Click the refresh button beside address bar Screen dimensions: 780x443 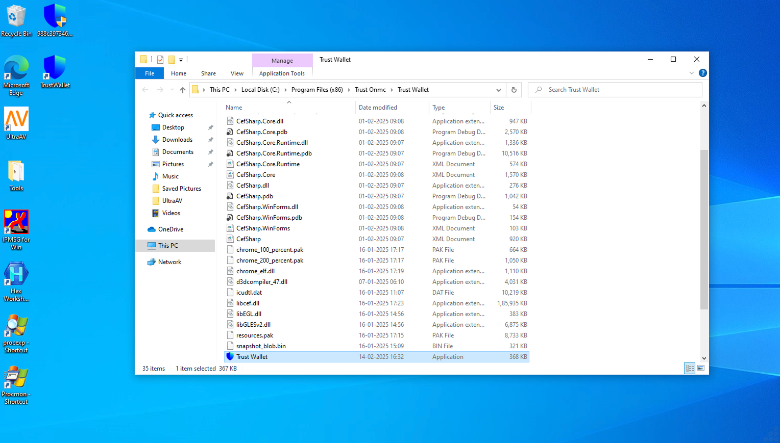(514, 90)
